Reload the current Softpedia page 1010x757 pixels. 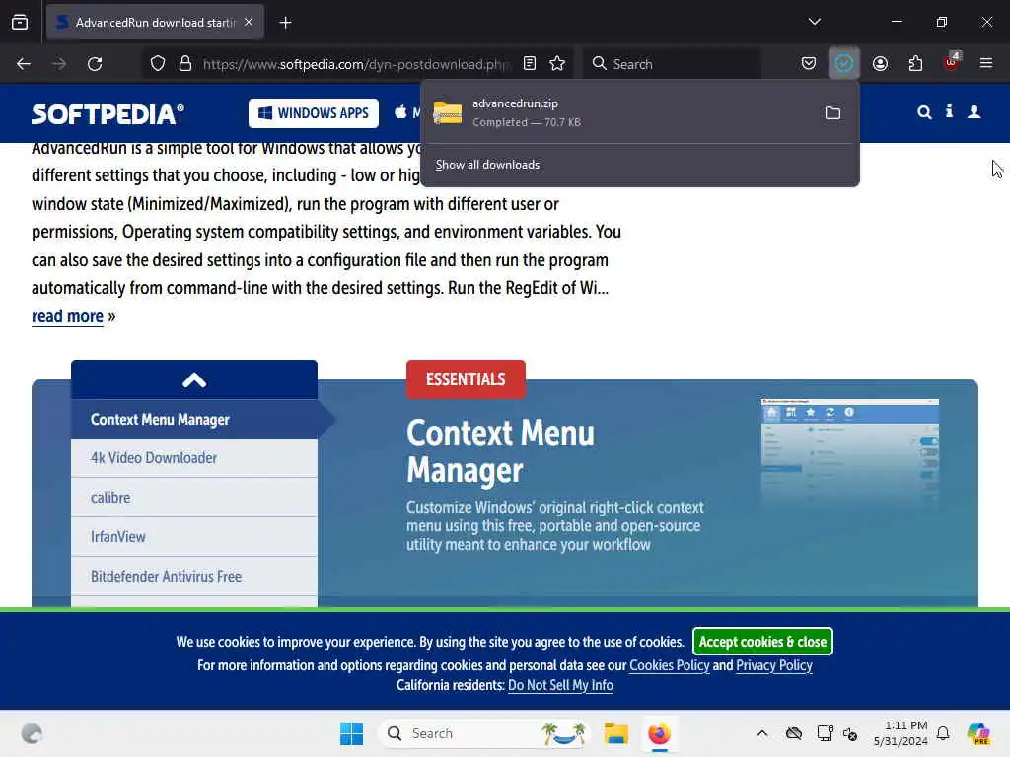(95, 64)
